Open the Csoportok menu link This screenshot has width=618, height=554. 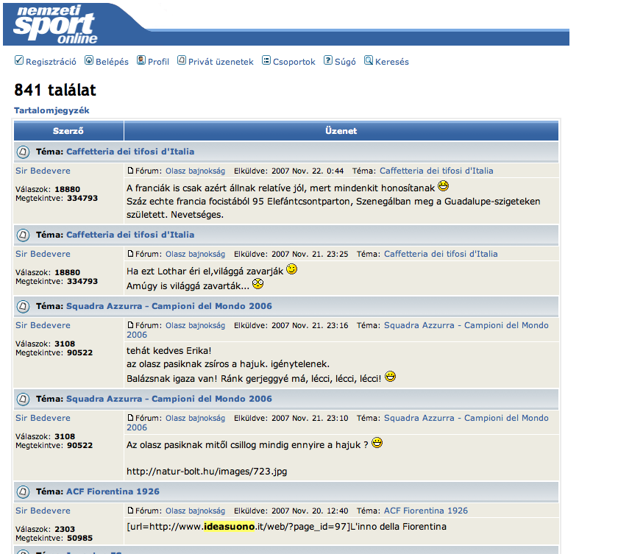[x=294, y=62]
